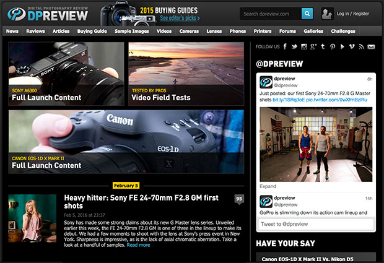384x263 pixels.
Task: Open the Twitter bird follow icon
Action: tap(294, 46)
